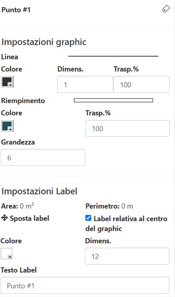The height and width of the screenshot is (297, 175).
Task: Focus the label Dimens. field showing 12
Action: click(127, 256)
